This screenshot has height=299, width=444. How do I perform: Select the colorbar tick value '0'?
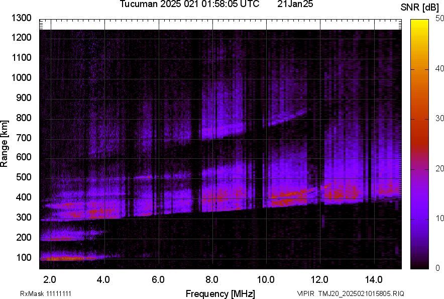pyautogui.click(x=438, y=268)
